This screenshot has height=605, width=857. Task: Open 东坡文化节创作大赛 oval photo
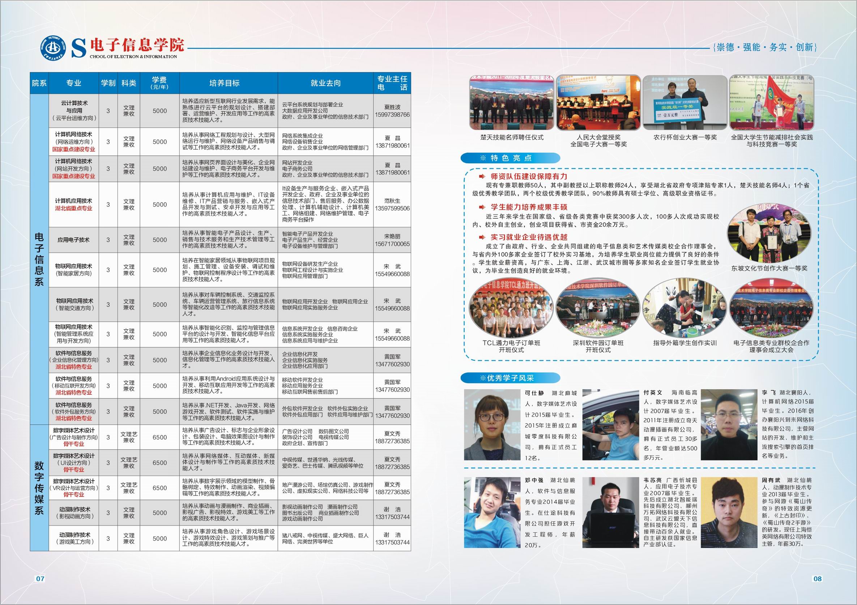(x=769, y=233)
